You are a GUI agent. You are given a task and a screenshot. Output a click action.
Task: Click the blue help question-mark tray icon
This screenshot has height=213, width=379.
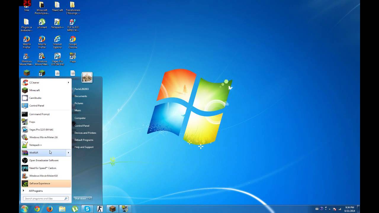[x=322, y=209]
